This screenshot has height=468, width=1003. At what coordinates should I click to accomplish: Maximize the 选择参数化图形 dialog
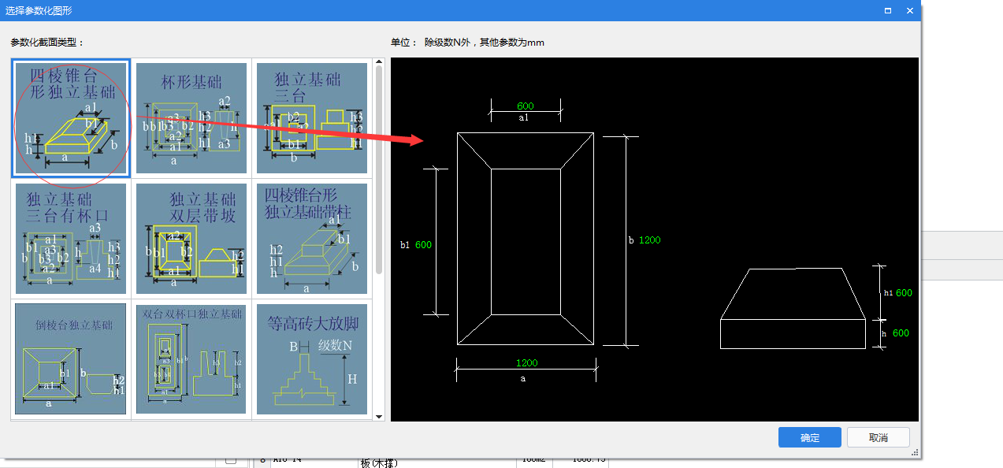point(888,11)
